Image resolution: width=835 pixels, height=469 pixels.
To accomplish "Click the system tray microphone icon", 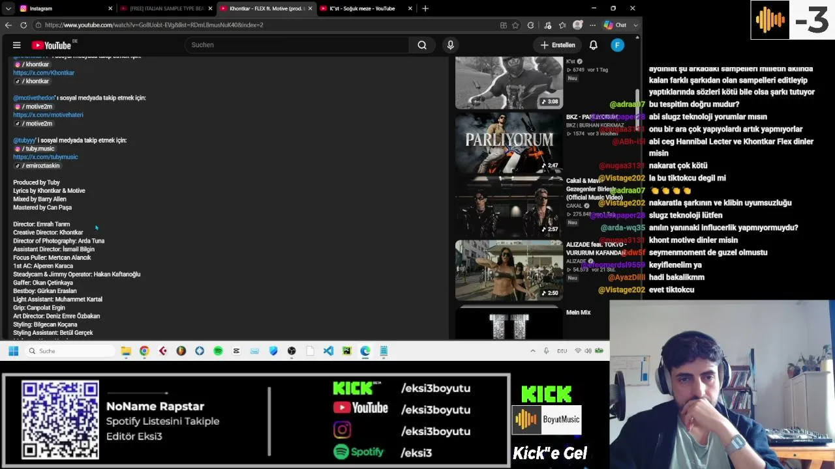I will [x=546, y=351].
